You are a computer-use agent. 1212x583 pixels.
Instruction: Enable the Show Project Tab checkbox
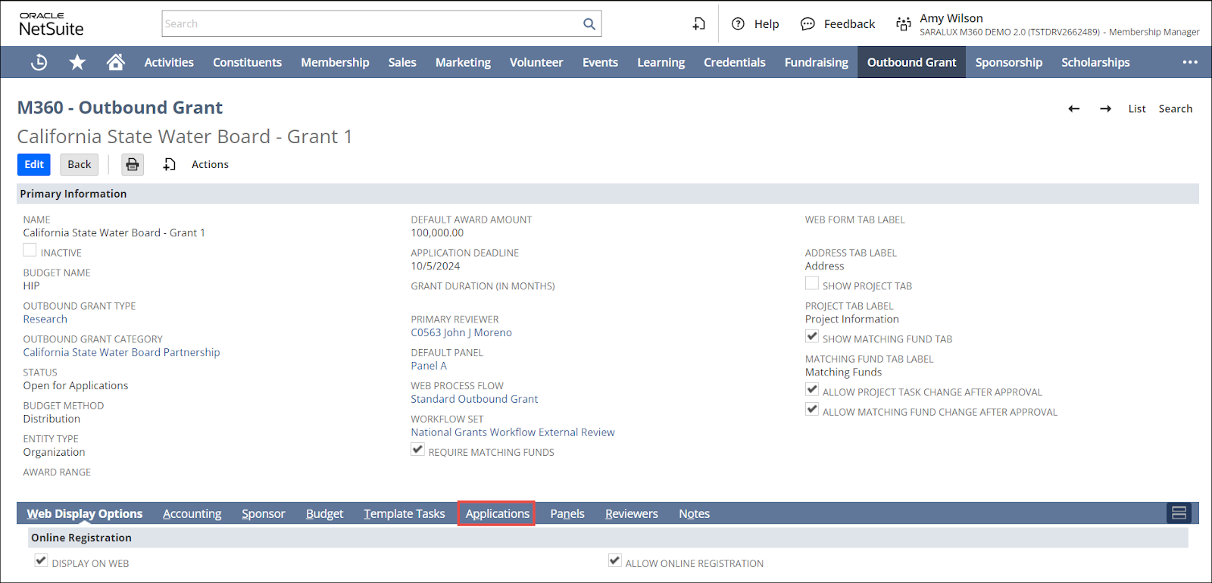point(811,283)
